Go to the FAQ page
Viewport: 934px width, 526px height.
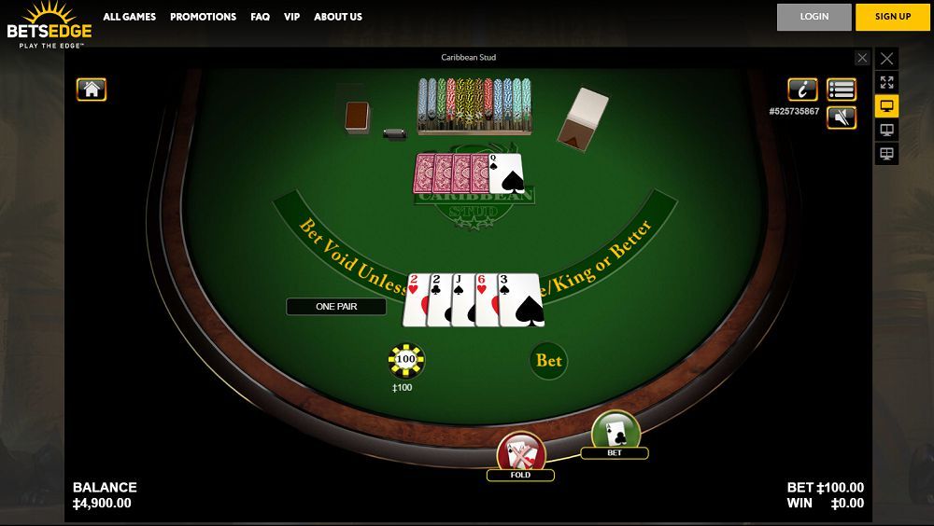pos(260,17)
